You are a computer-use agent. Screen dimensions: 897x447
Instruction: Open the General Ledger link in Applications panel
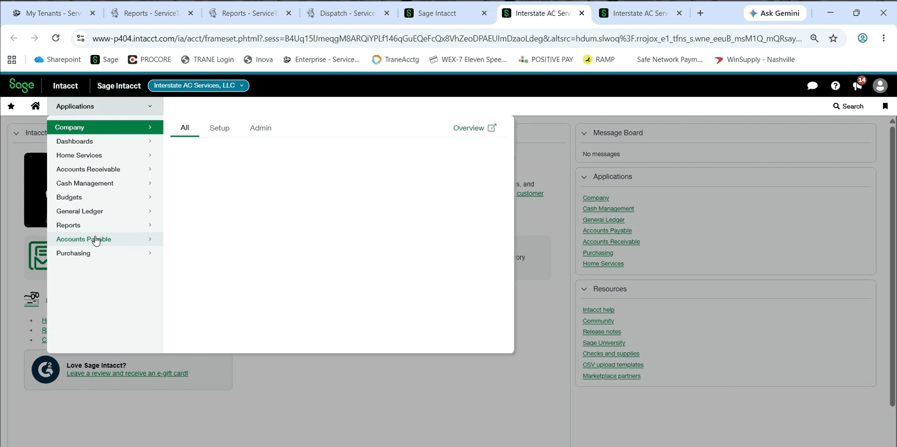(x=603, y=220)
